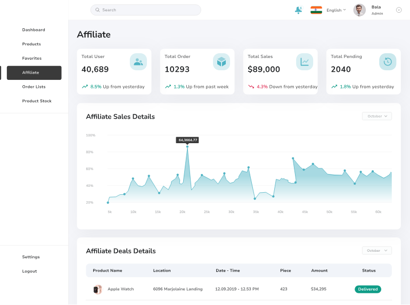Expand the profile menu arrow beside Bala
The image size is (410, 305).
(399, 10)
